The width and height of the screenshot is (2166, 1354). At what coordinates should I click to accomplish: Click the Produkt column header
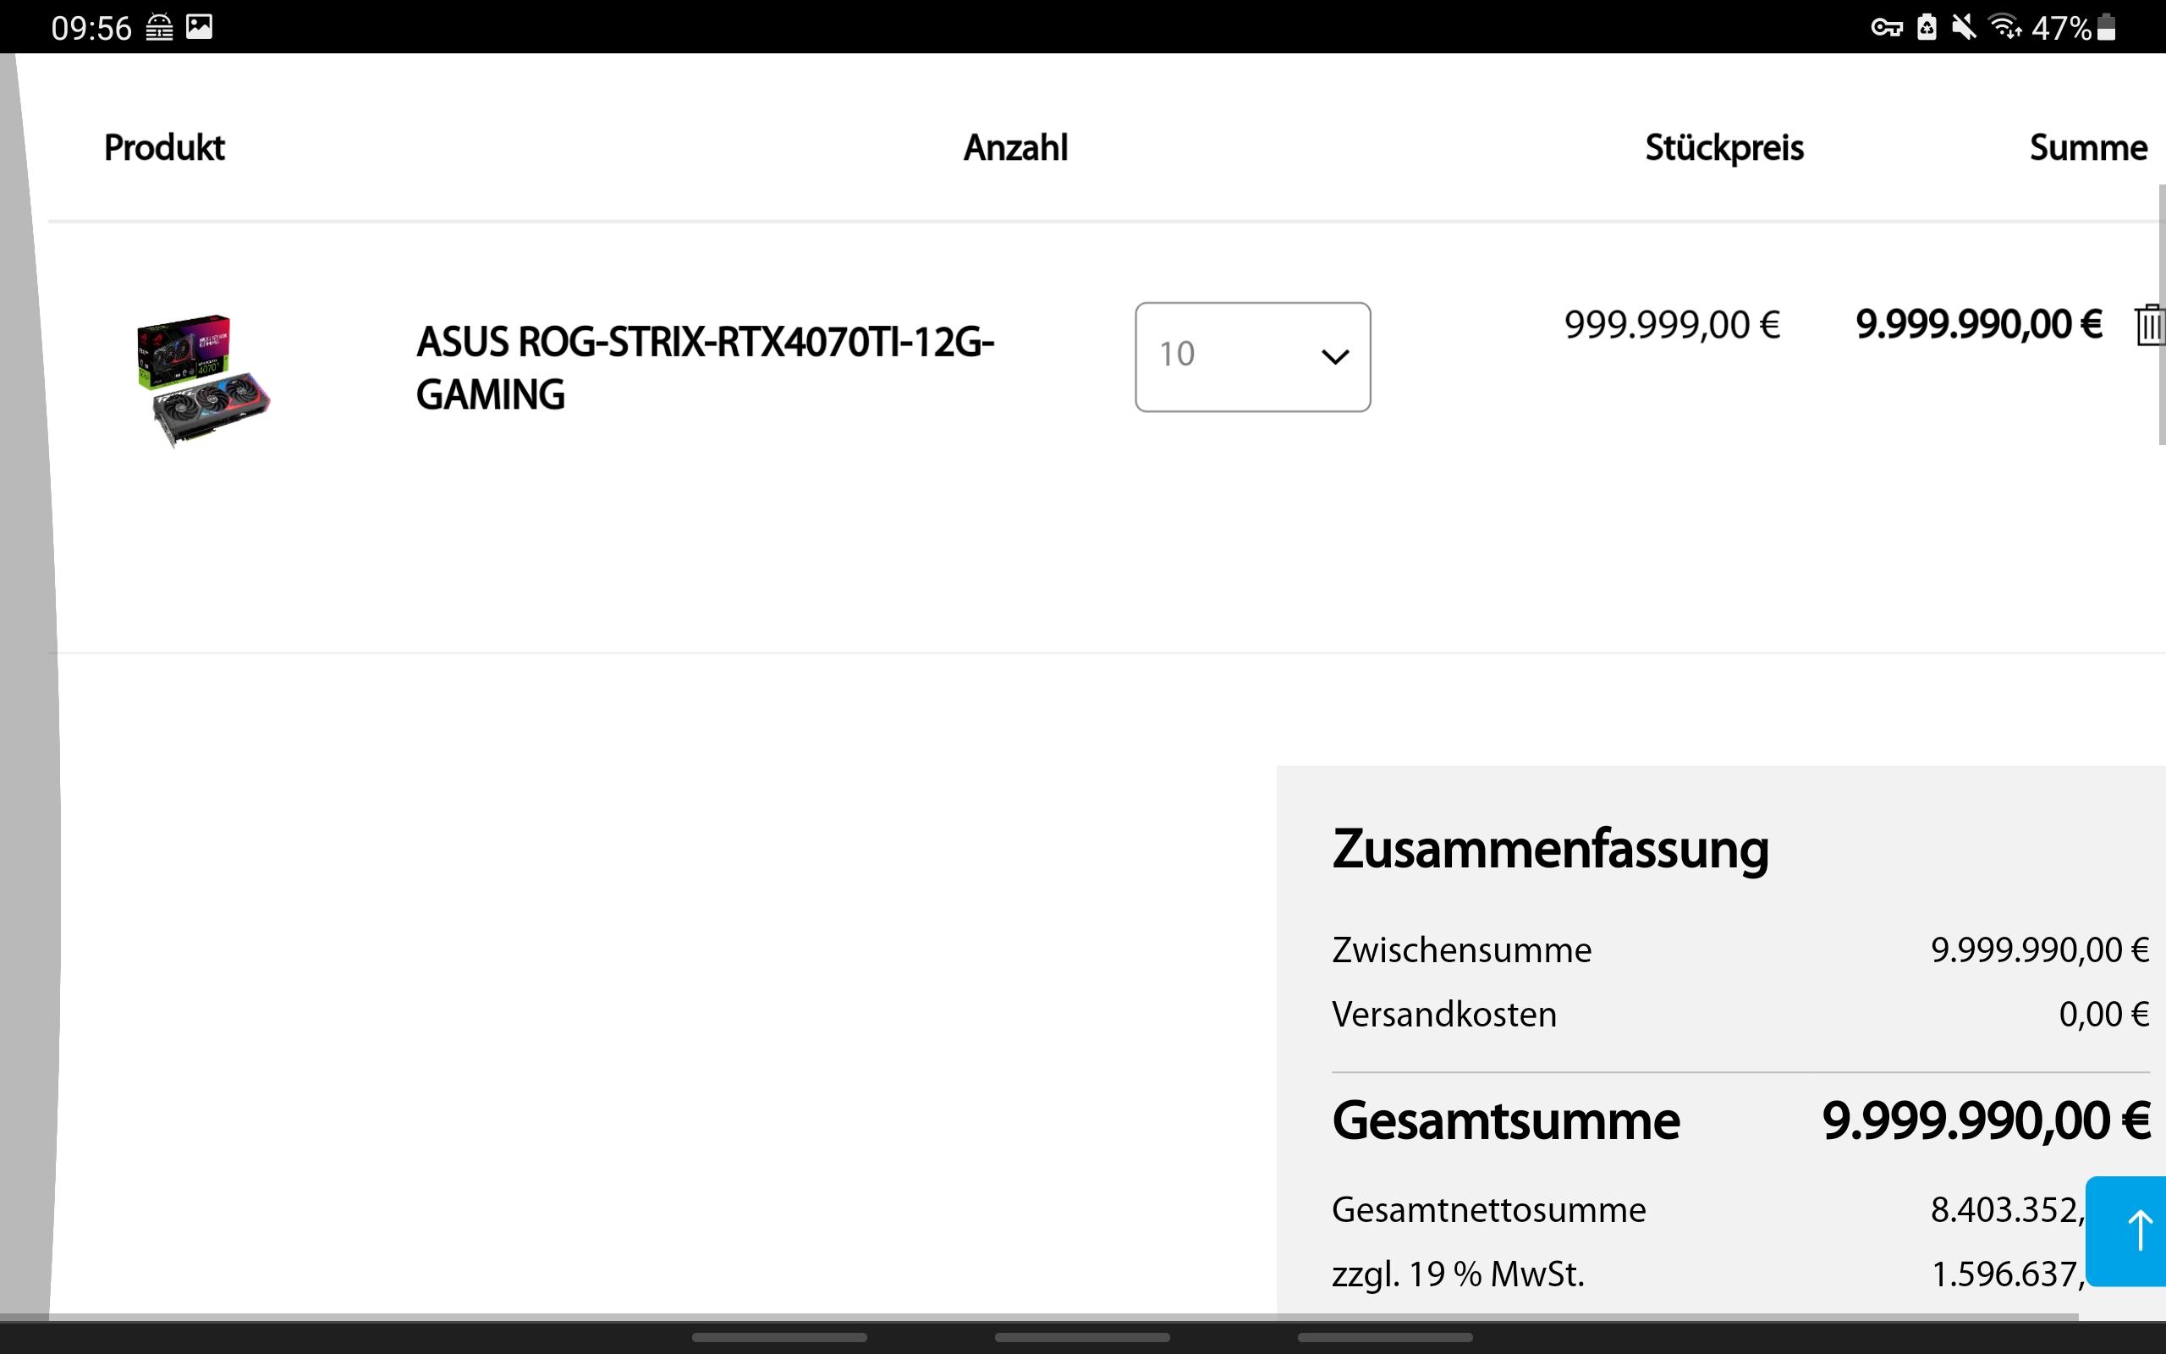pos(165,148)
